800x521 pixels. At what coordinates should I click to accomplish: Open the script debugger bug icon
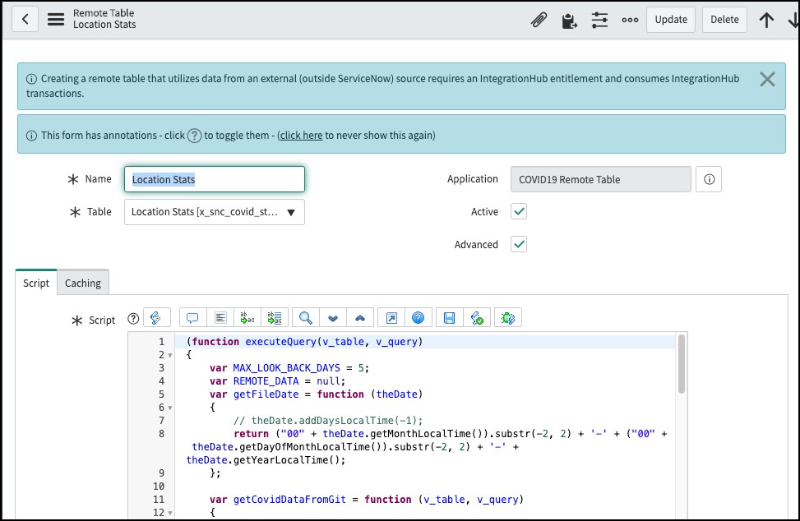(x=507, y=317)
